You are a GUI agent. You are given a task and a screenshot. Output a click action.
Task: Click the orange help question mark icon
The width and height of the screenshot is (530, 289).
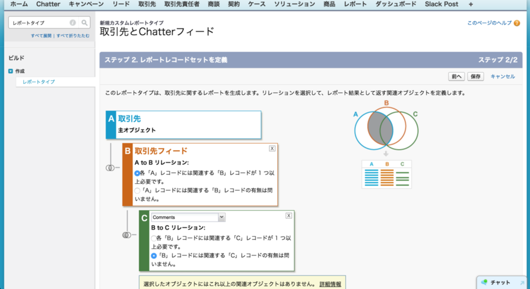[517, 23]
